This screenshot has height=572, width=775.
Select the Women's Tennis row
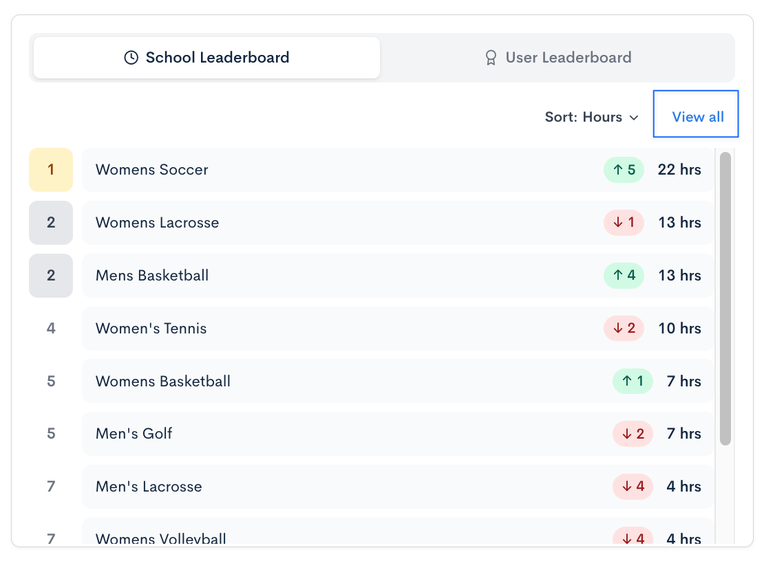point(398,328)
